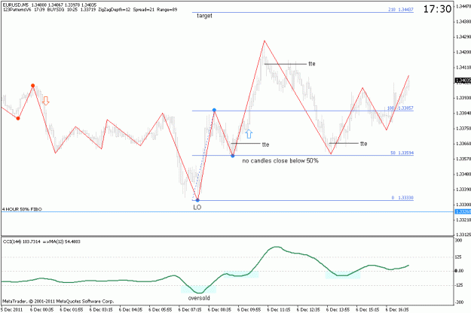Click the '210 1.34437' fib level label
Image resolution: width=471 pixels, height=313 pixels.
[x=401, y=10]
